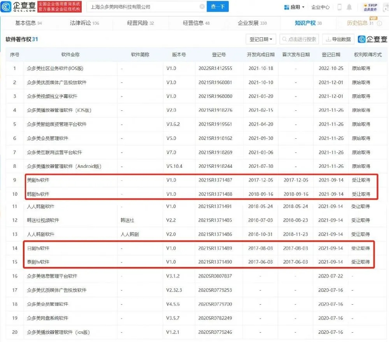Click the 查一下 search button
Viewport: 389px width, 342px height.
(x=217, y=7)
